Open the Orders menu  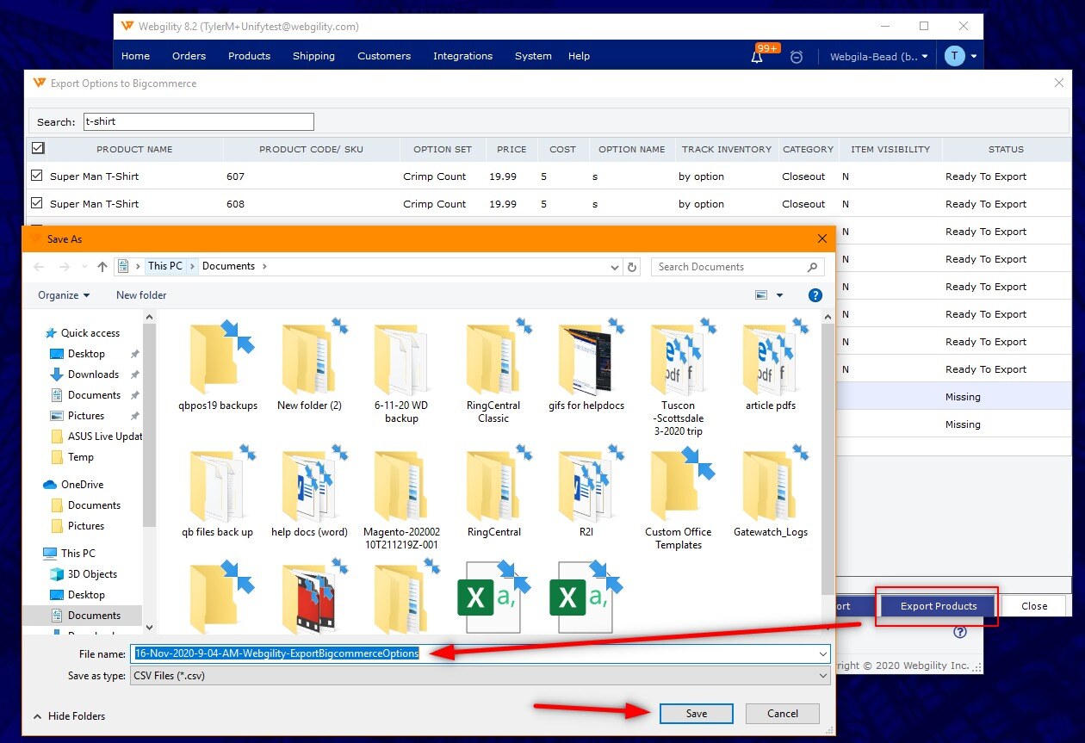[189, 56]
